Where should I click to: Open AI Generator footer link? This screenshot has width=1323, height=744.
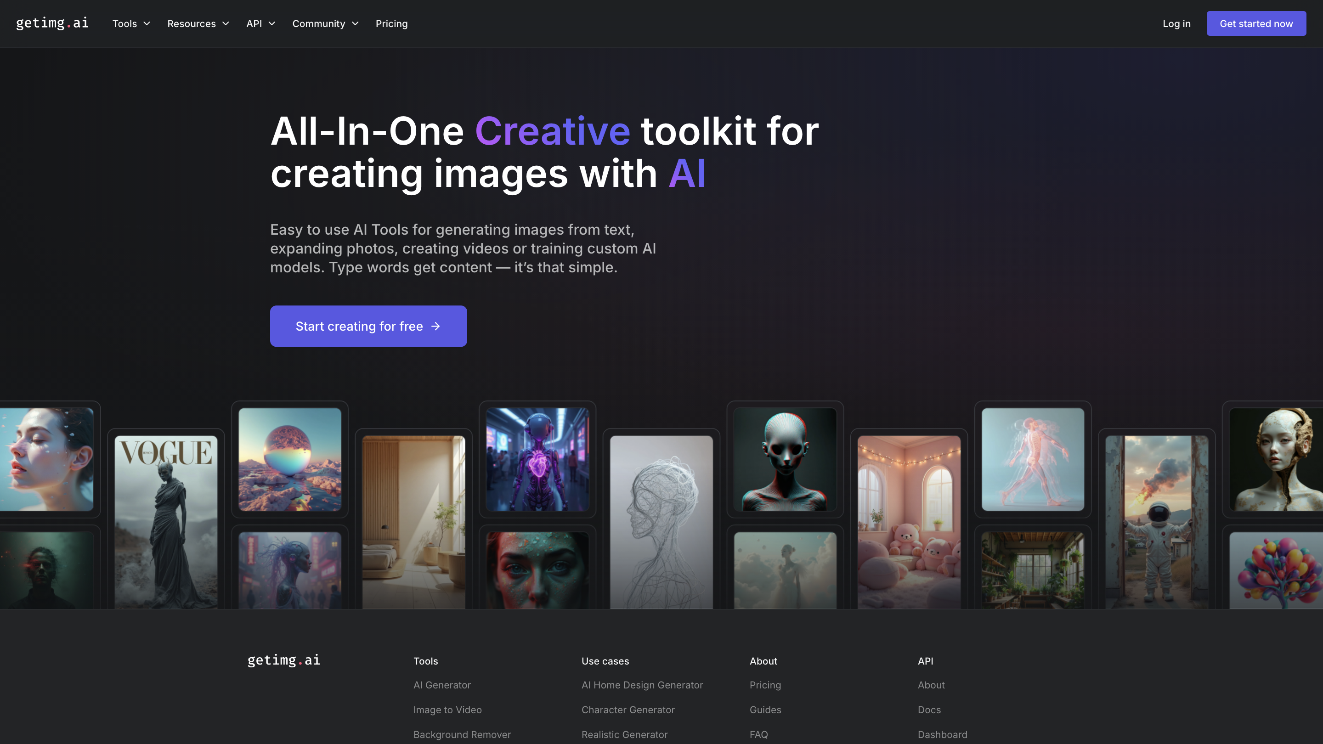[441, 685]
